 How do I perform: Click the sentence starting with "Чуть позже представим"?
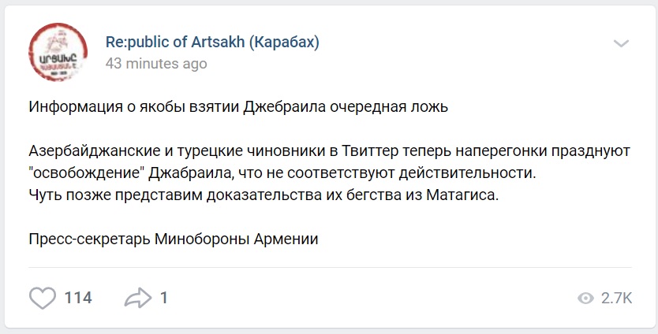coord(264,195)
